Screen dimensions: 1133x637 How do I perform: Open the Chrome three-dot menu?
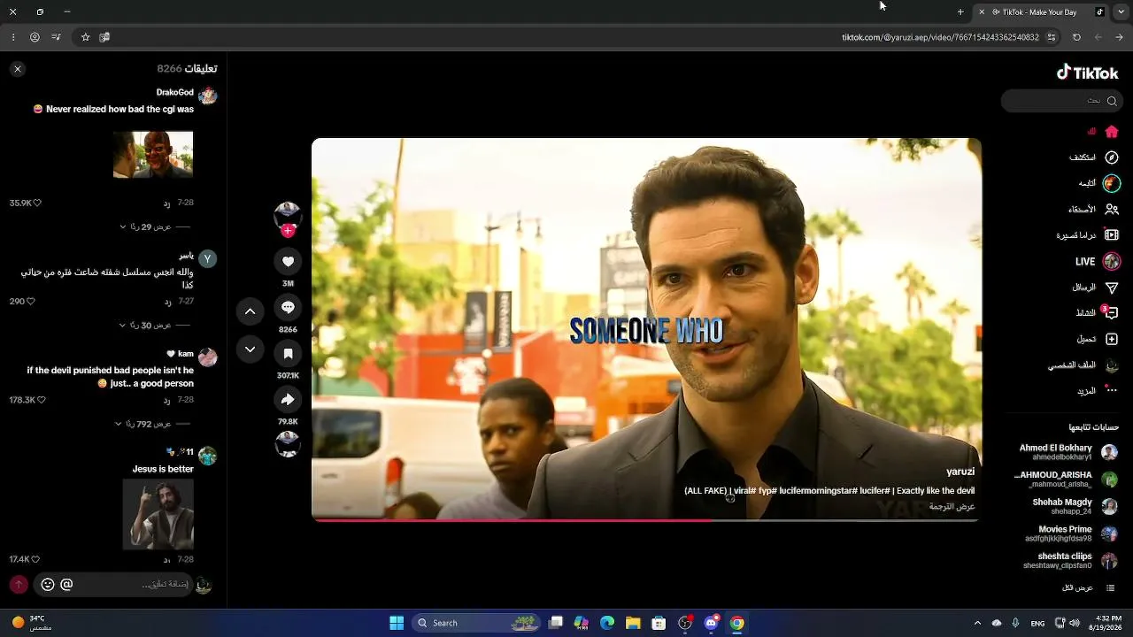13,37
